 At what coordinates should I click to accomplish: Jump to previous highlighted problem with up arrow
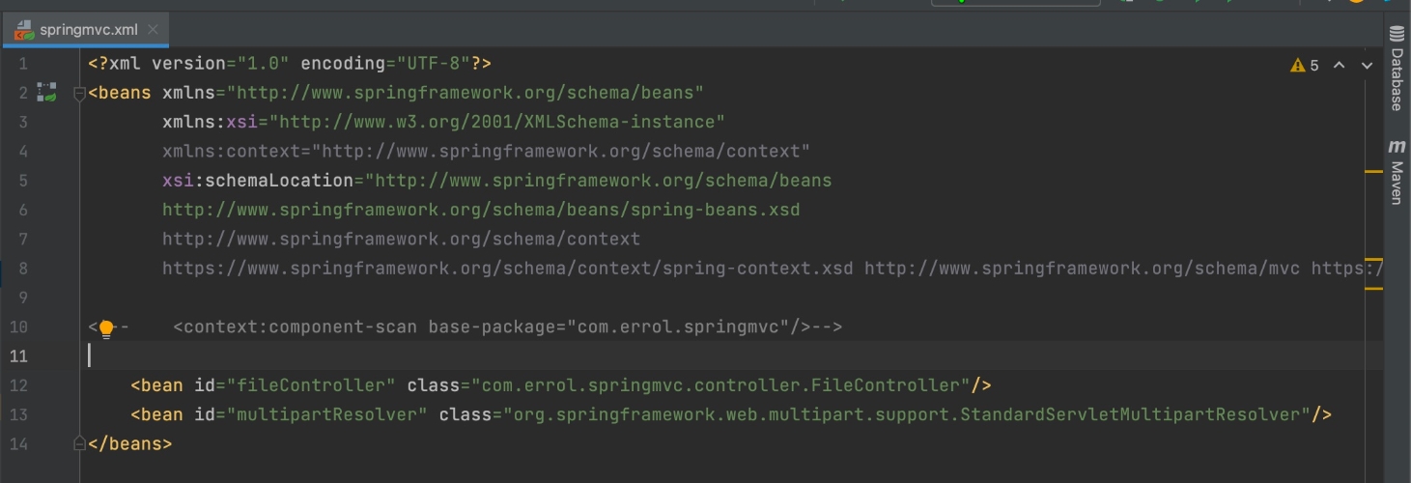pyautogui.click(x=1339, y=66)
